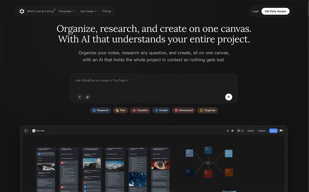Expand the chevron beside user avatar

tap(284, 131)
